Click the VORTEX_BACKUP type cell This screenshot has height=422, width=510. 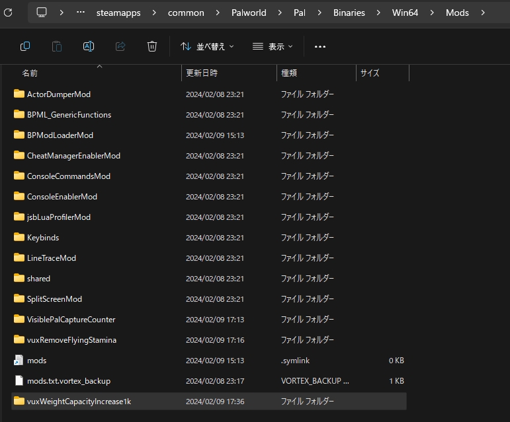(315, 381)
